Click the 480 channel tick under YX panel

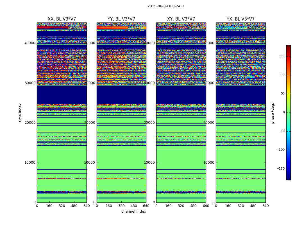(x=253, y=206)
